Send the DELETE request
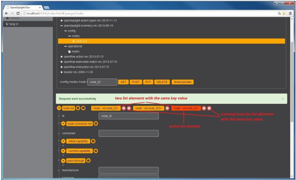The image size is (296, 180). coord(162,82)
